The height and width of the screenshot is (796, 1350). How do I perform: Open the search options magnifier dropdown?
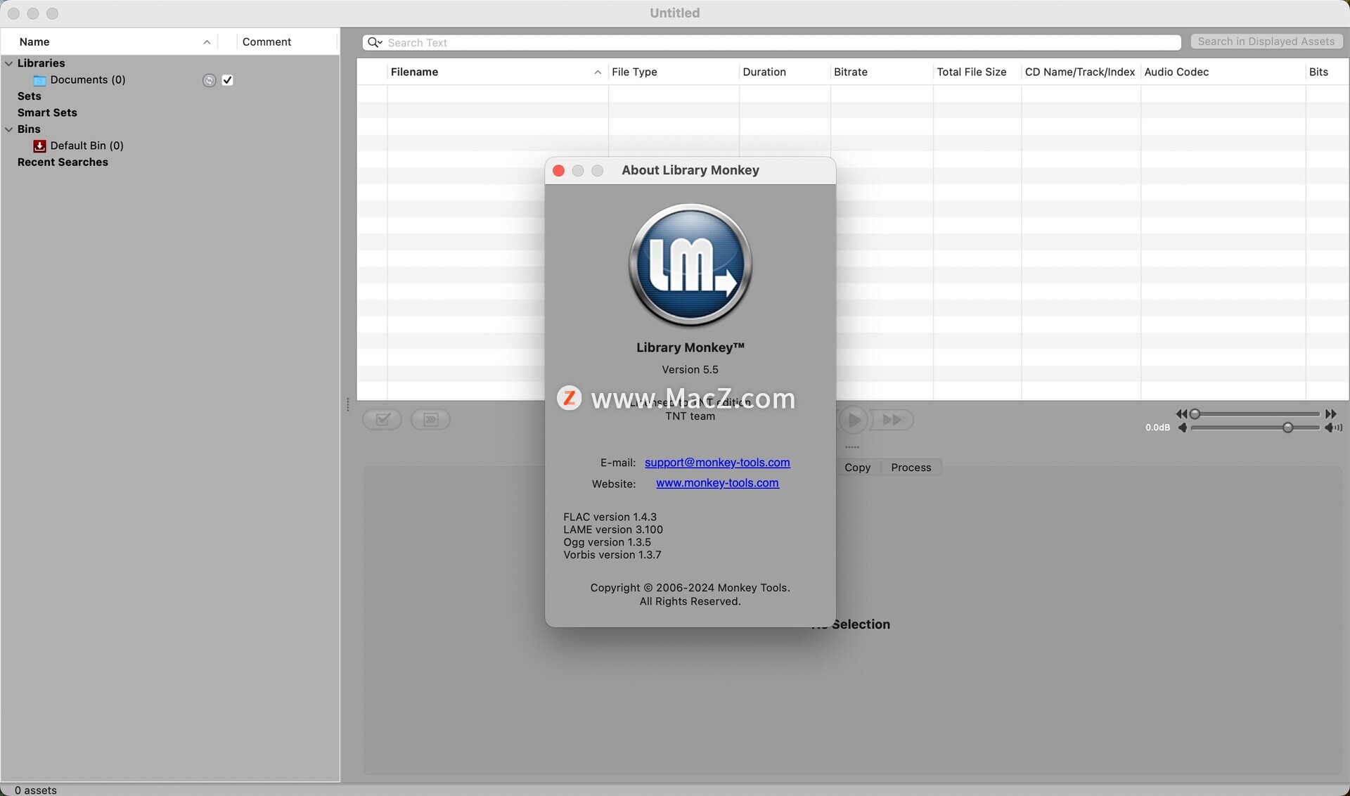375,43
